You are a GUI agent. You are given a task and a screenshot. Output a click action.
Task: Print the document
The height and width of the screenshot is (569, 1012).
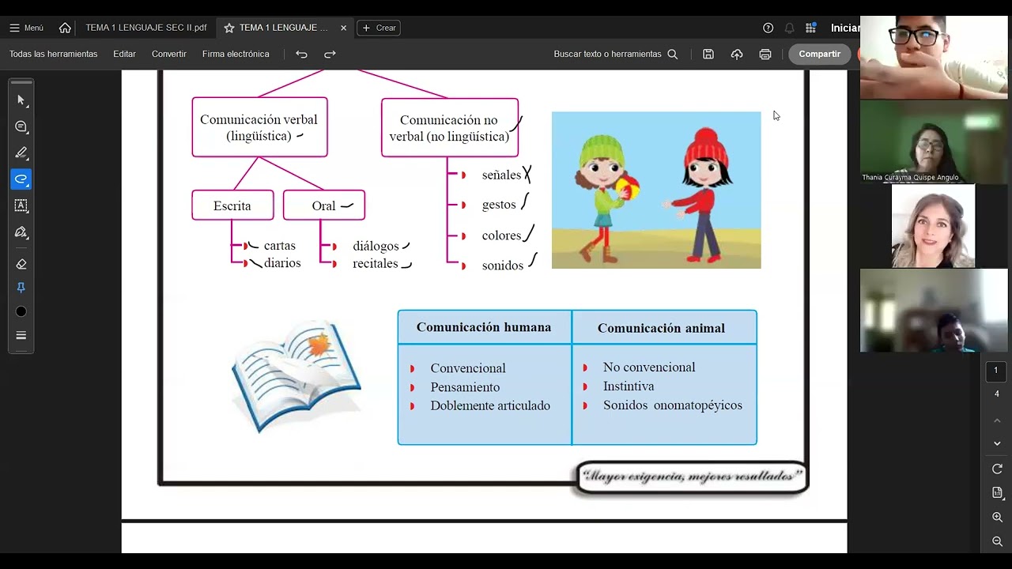click(x=765, y=54)
